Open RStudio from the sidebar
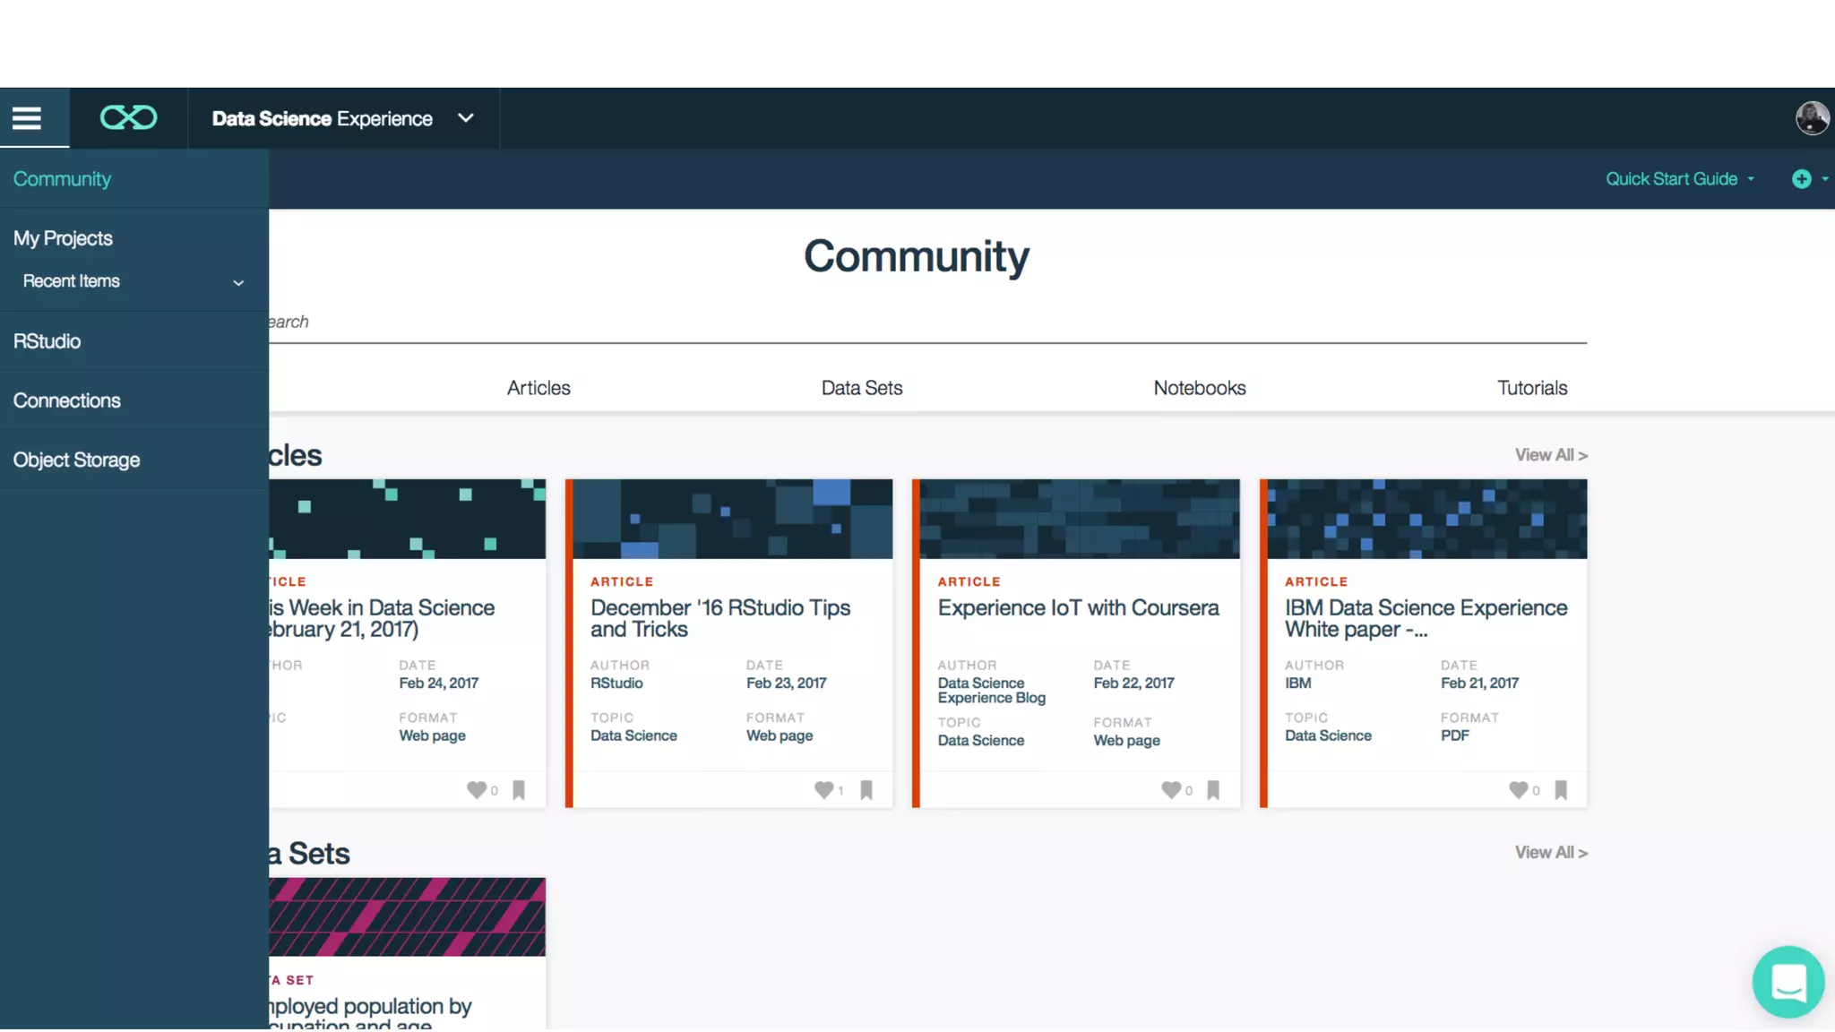 47,341
